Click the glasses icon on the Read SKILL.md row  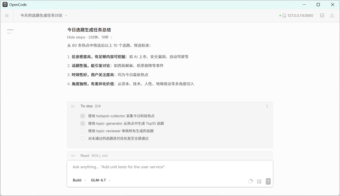point(73,155)
